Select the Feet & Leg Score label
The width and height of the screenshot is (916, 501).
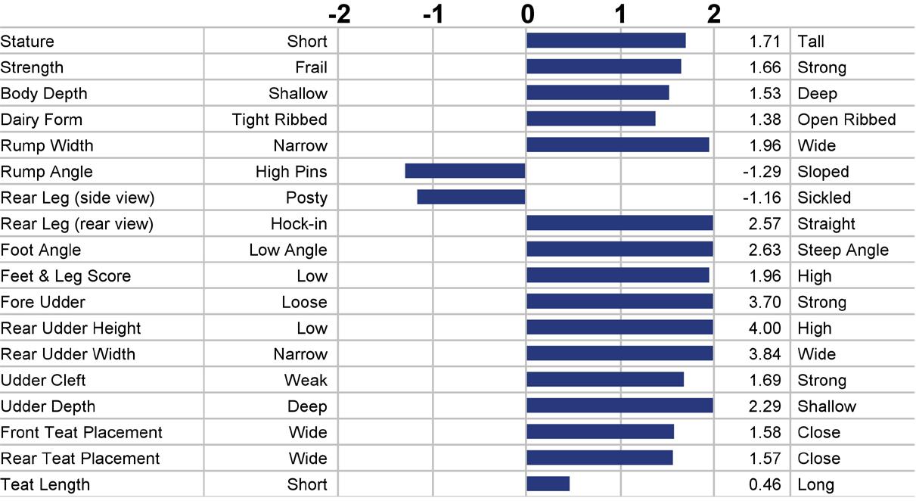pyautogui.click(x=66, y=276)
